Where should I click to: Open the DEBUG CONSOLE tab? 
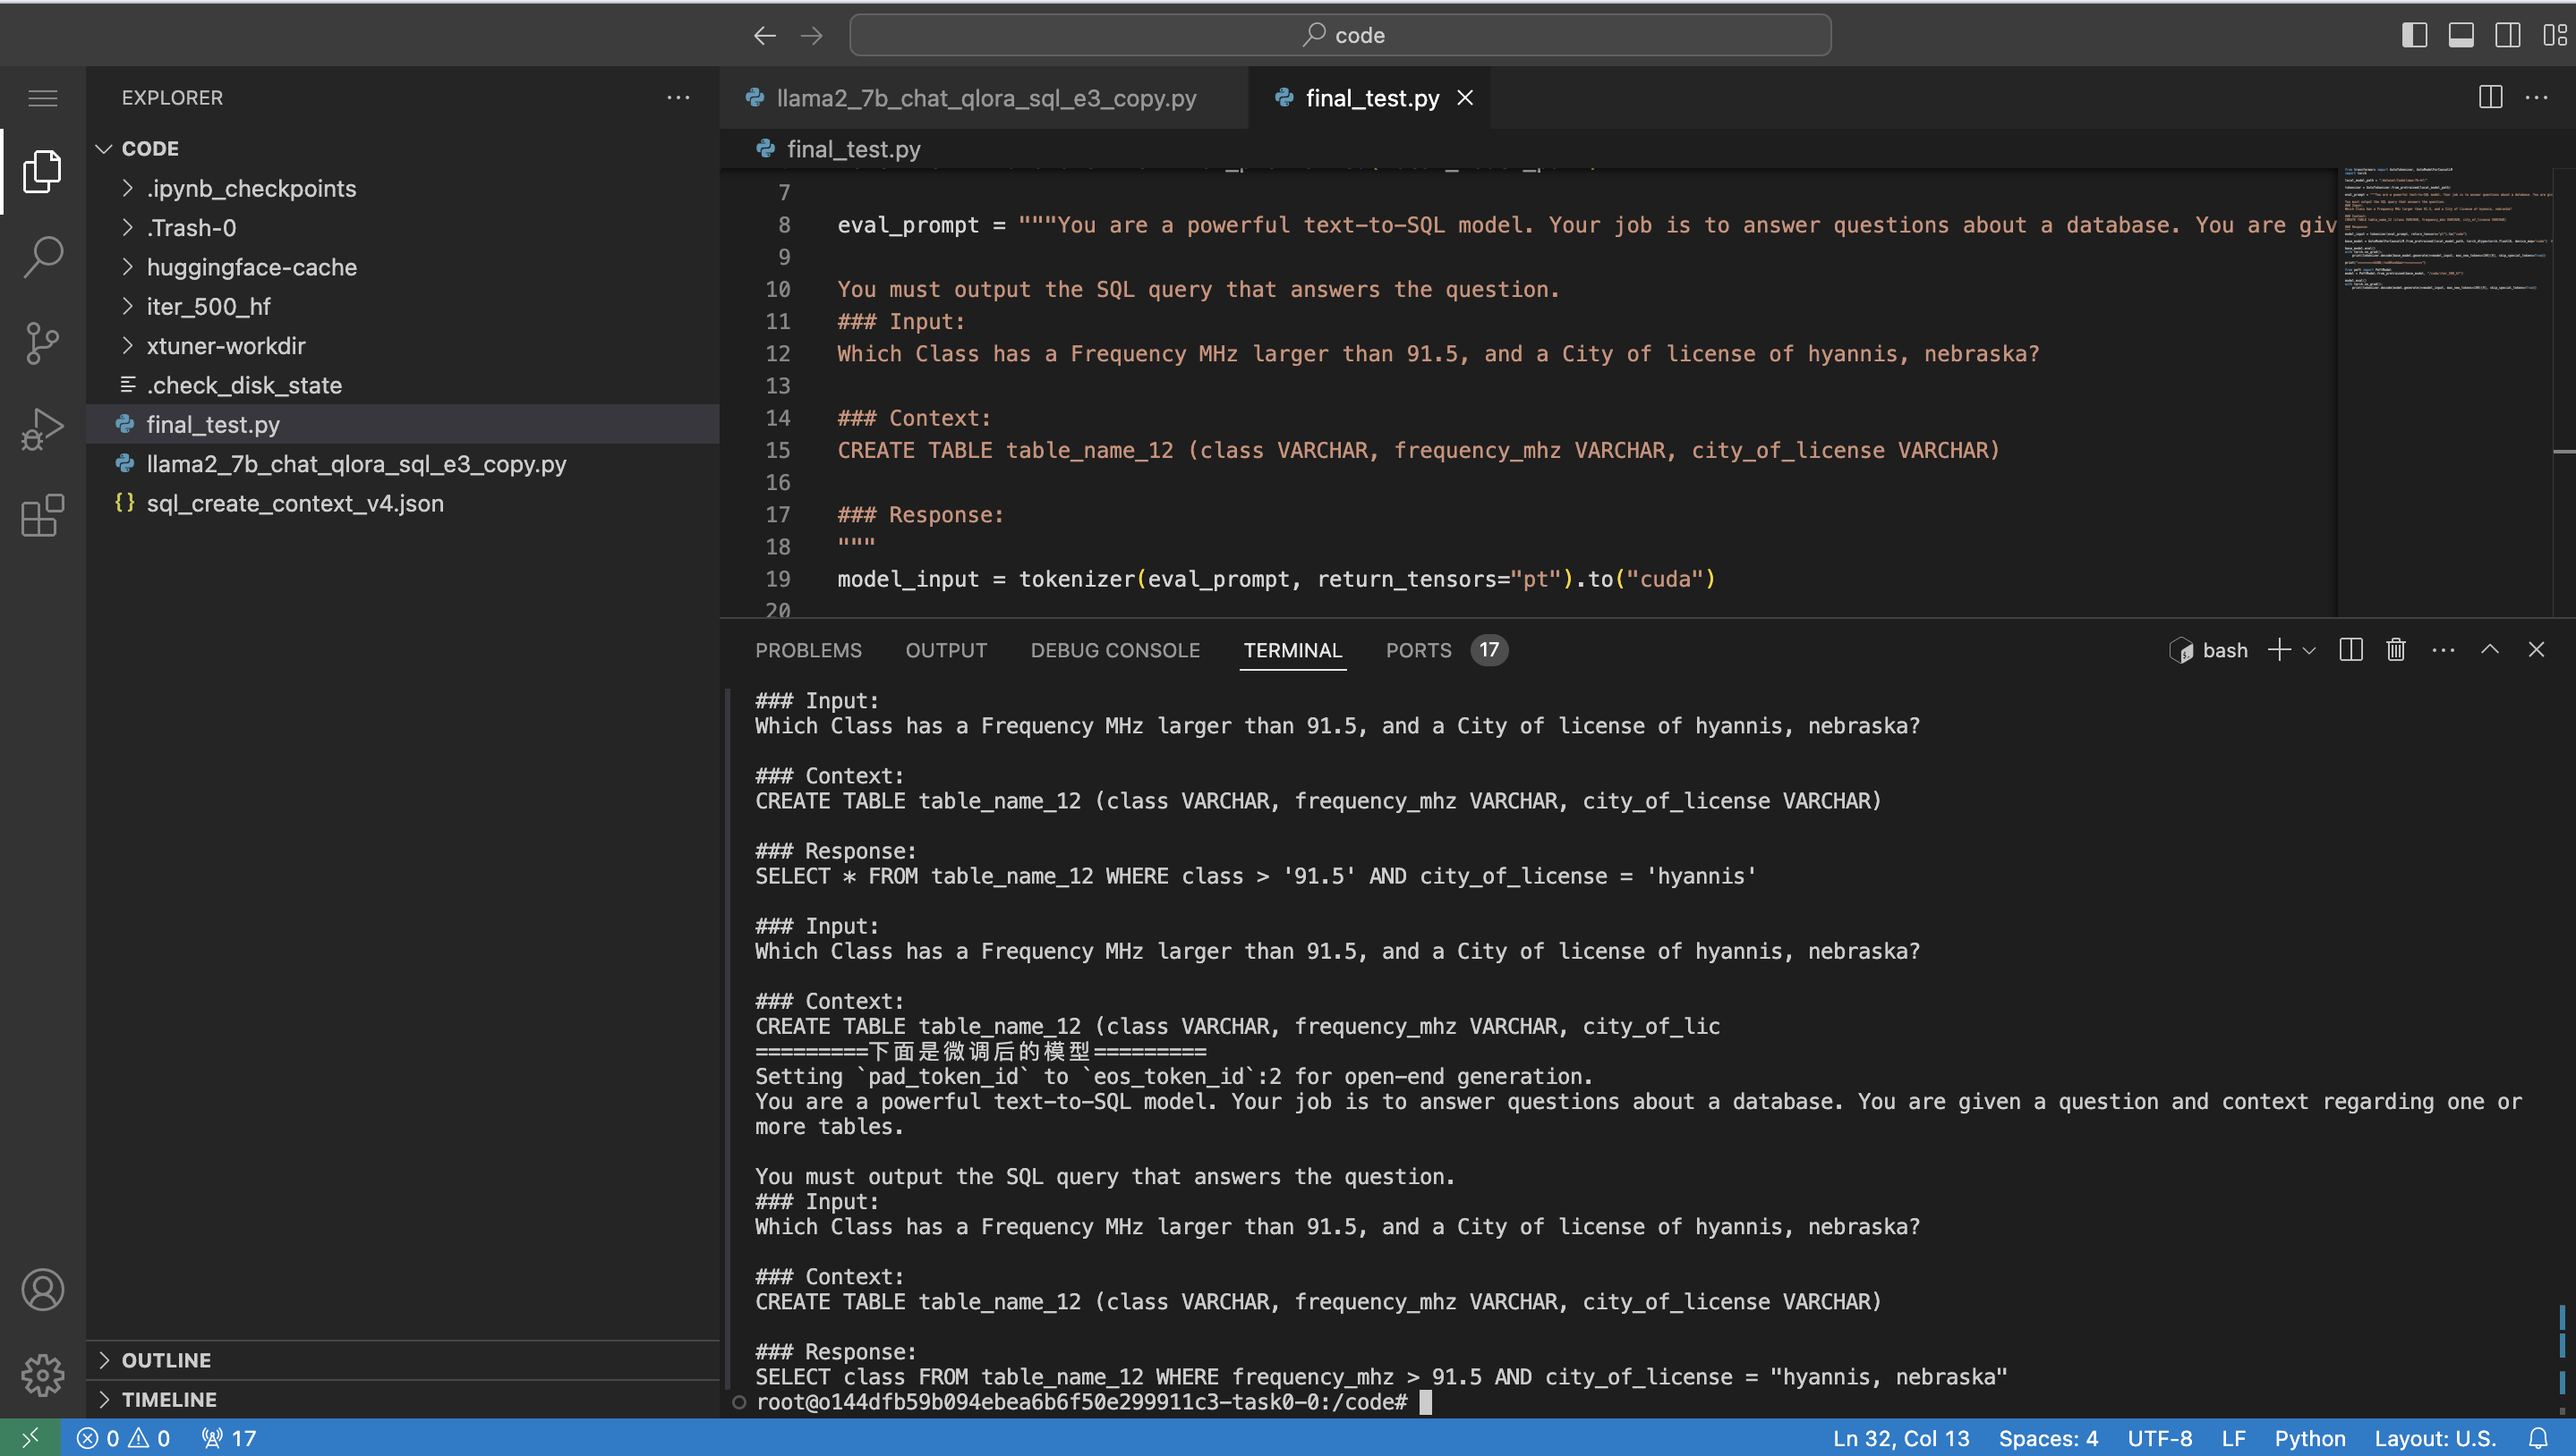point(1115,651)
